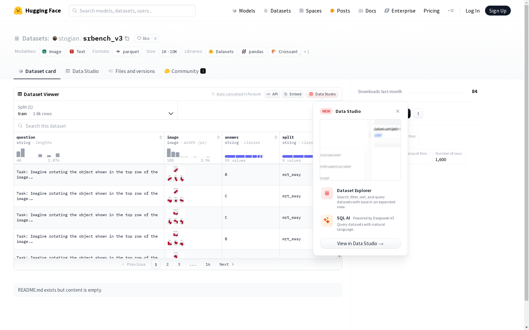Sort the answer column

point(276,137)
